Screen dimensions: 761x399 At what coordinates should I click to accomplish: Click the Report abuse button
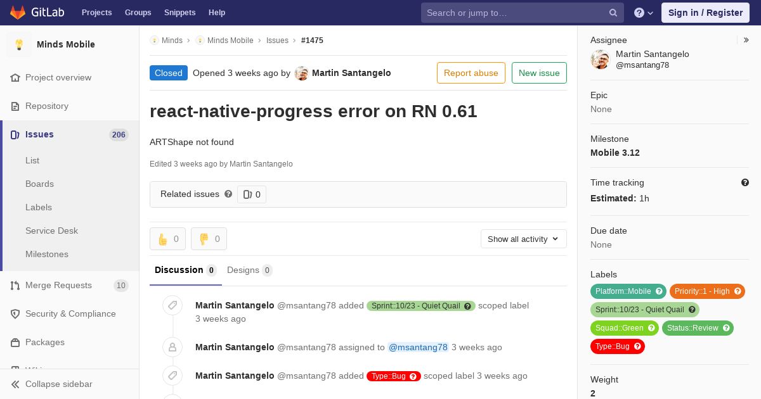(x=471, y=73)
